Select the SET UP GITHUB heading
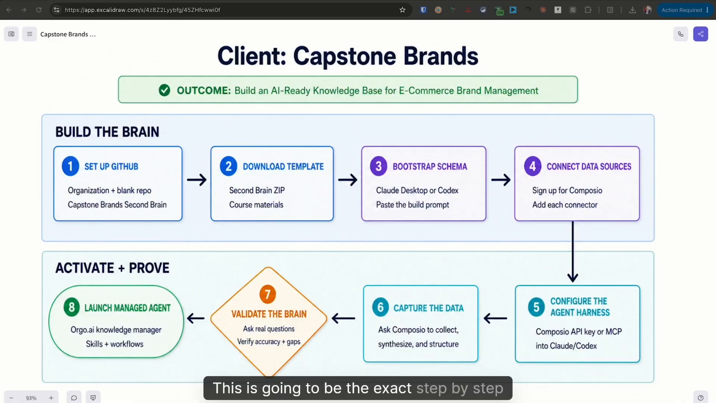The image size is (716, 403). point(111,167)
